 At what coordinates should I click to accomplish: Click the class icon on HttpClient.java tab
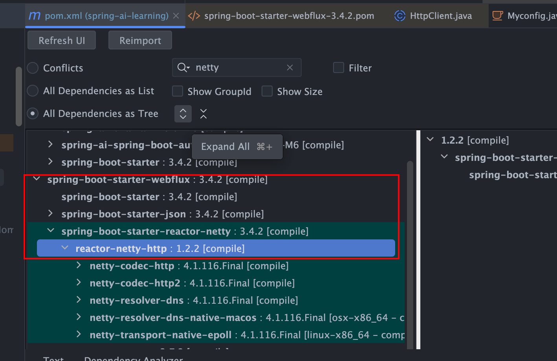(x=399, y=16)
